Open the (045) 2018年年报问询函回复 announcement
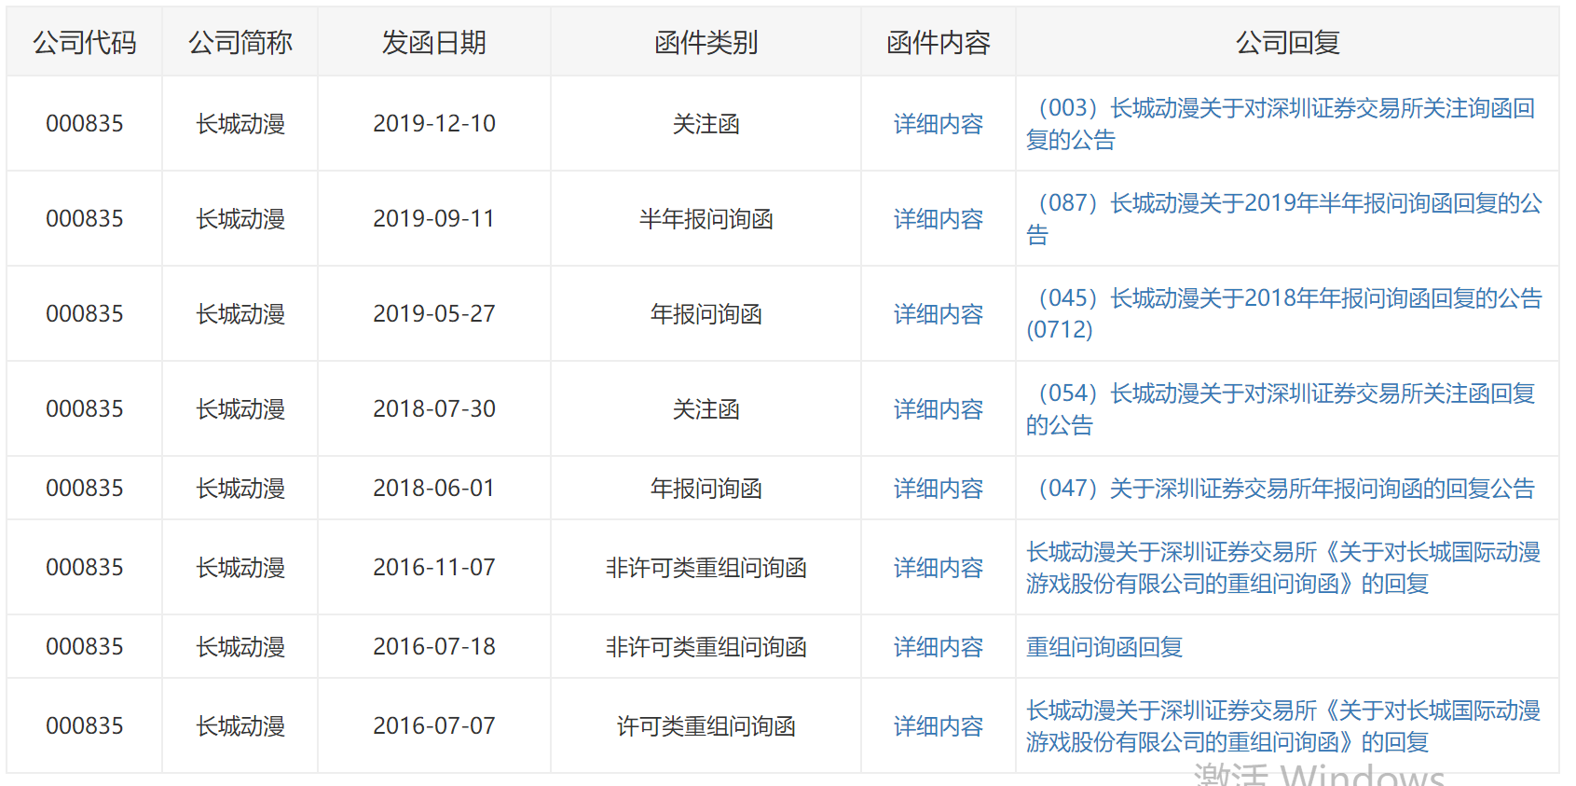Screen dimensions: 1576x786 coord(1284,314)
